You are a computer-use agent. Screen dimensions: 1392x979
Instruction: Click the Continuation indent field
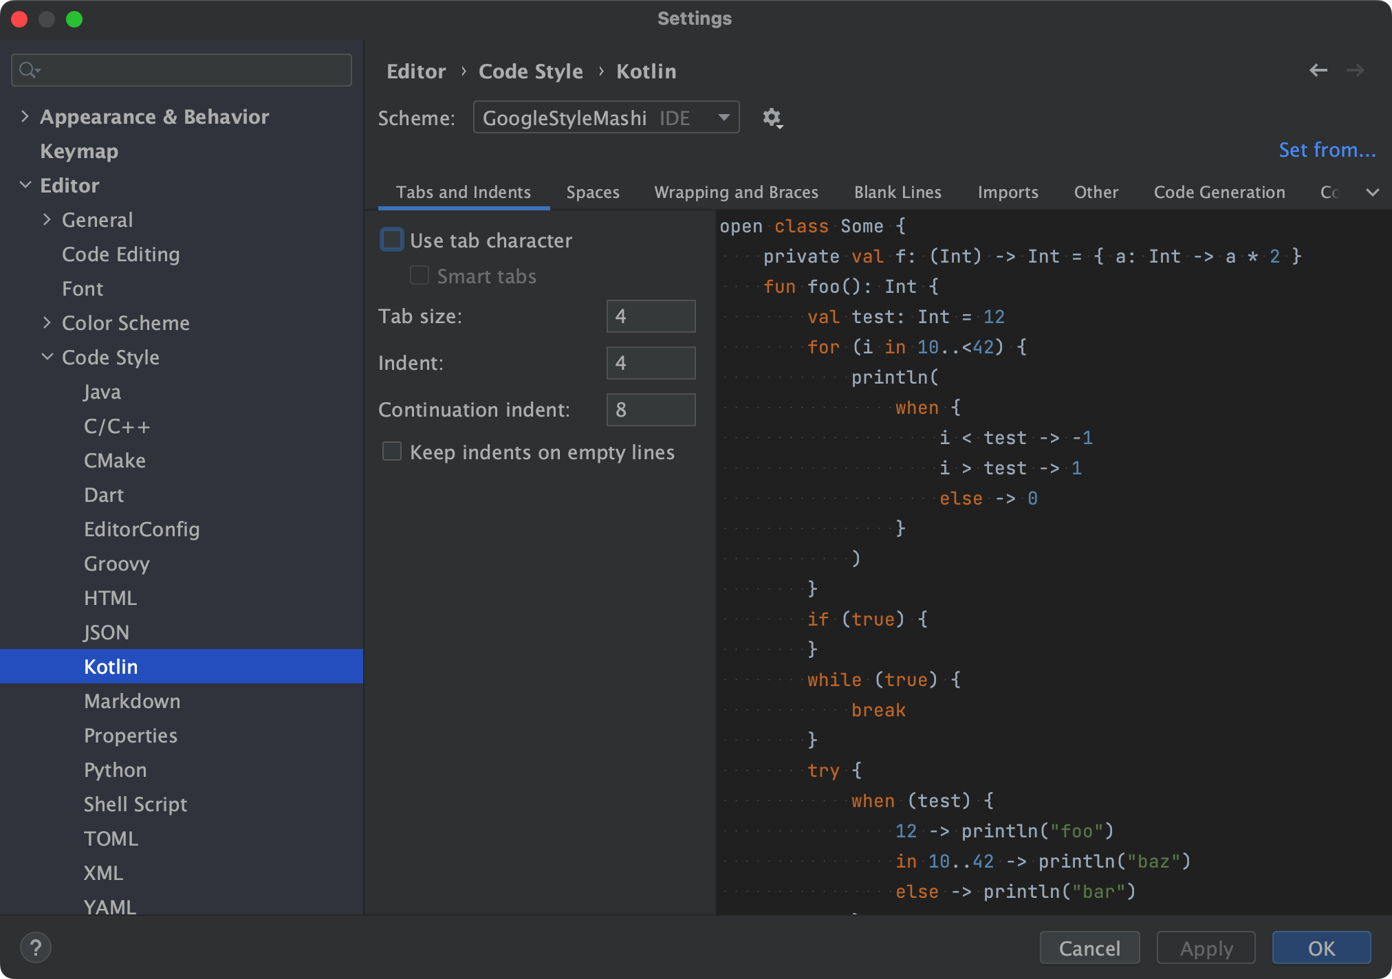point(651,410)
